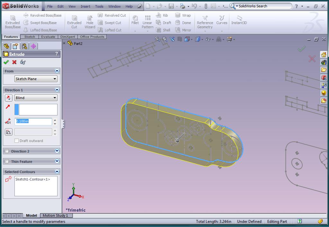Choose the Swept Cut tool
329x227 pixels.
(x=110, y=23)
